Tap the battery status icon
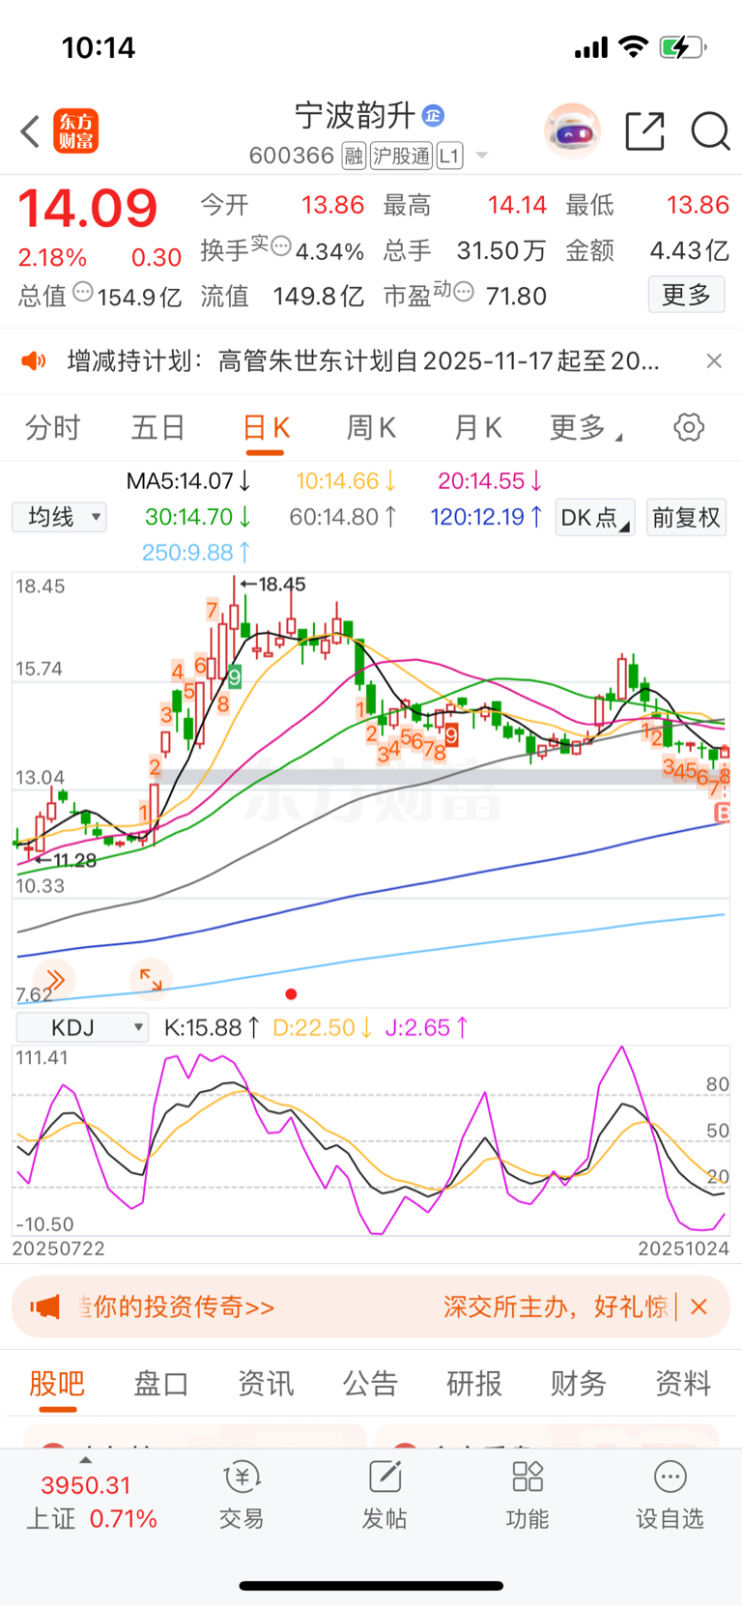The image size is (742, 1607). click(683, 47)
